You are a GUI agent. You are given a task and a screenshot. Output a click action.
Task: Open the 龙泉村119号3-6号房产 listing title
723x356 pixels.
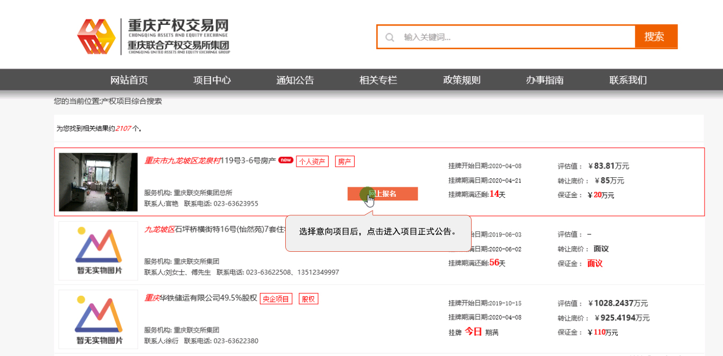pyautogui.click(x=210, y=161)
